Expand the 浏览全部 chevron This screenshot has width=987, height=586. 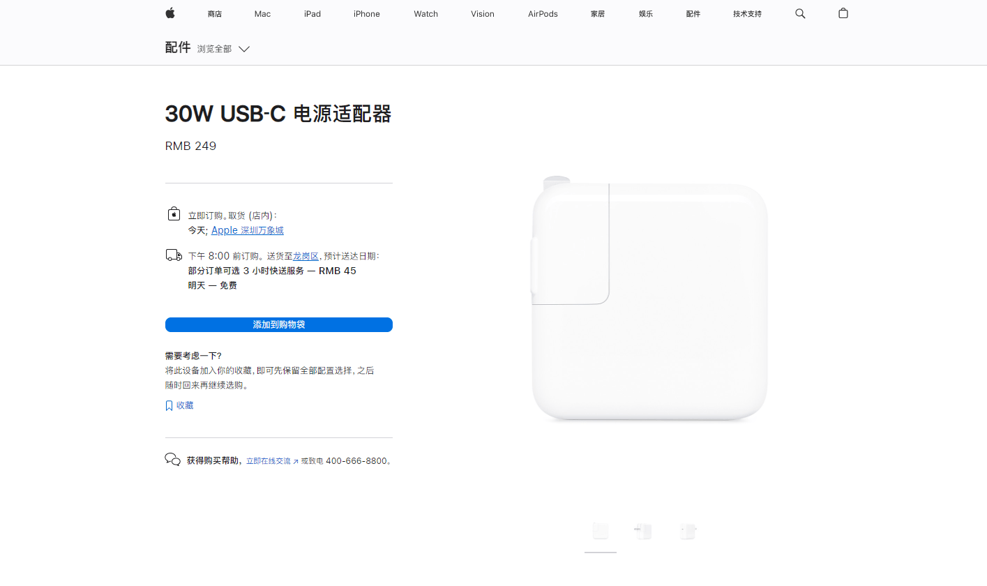(244, 49)
